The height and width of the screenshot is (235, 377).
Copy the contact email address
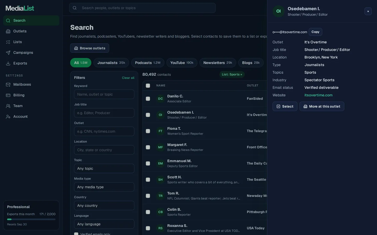tap(315, 32)
